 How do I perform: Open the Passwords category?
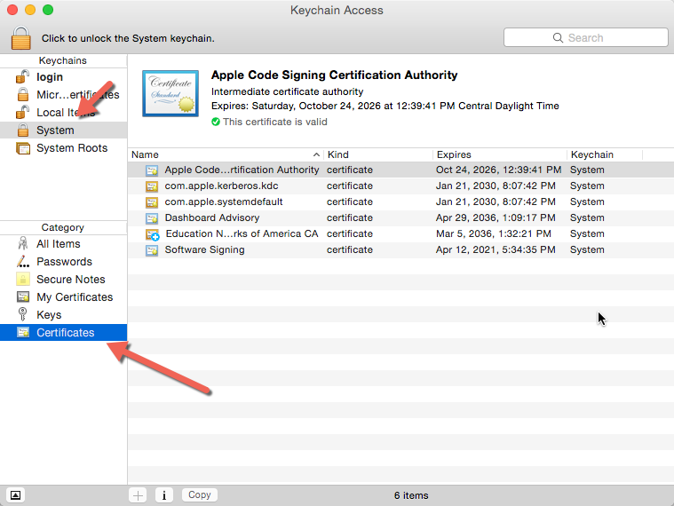pyautogui.click(x=64, y=261)
